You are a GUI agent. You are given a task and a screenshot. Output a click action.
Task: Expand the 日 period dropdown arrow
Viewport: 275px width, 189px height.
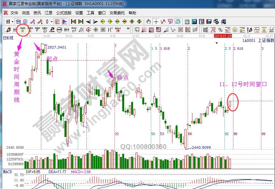(x=12, y=22)
